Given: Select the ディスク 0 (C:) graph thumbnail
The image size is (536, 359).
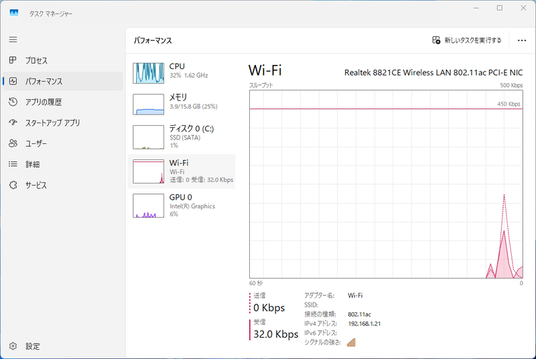Looking at the screenshot, I should tap(148, 137).
